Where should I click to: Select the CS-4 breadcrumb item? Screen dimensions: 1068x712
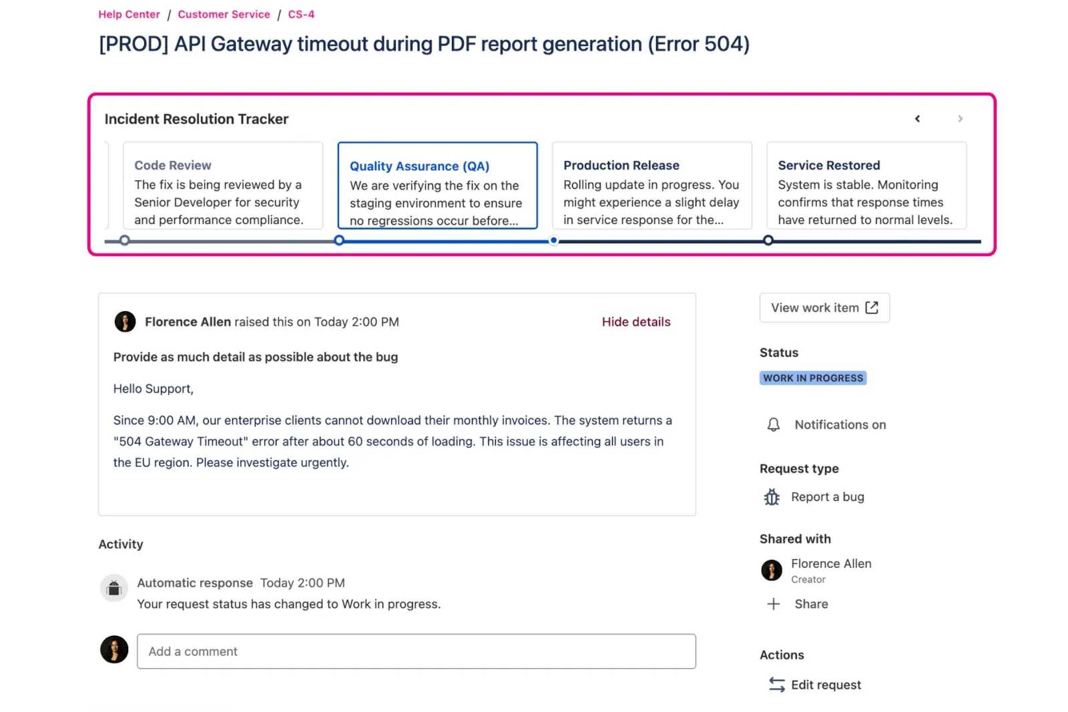tap(301, 14)
